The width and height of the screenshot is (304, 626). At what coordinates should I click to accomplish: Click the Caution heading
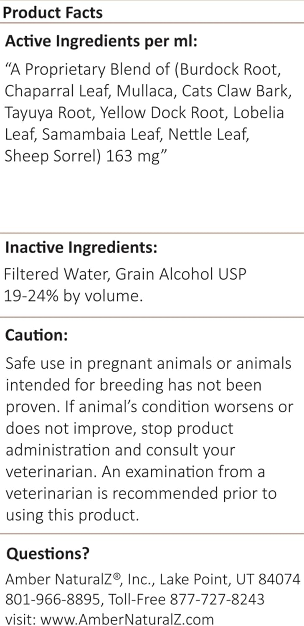coord(36,336)
